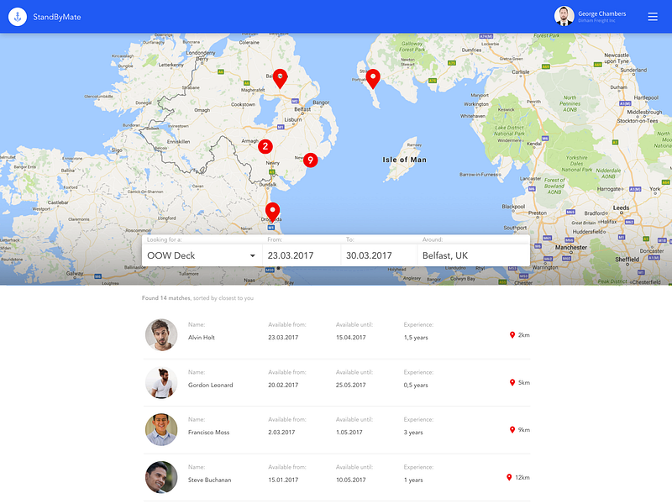
Task: Expand the Looking for a dropdown
Action: pyautogui.click(x=202, y=255)
